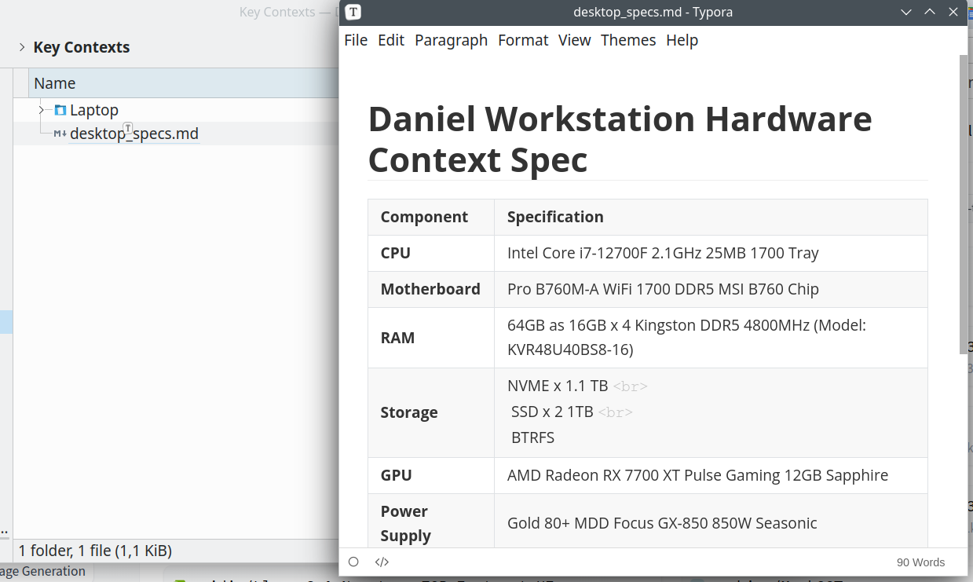Open the View menu in Typora
This screenshot has height=582, width=973.
pos(575,40)
